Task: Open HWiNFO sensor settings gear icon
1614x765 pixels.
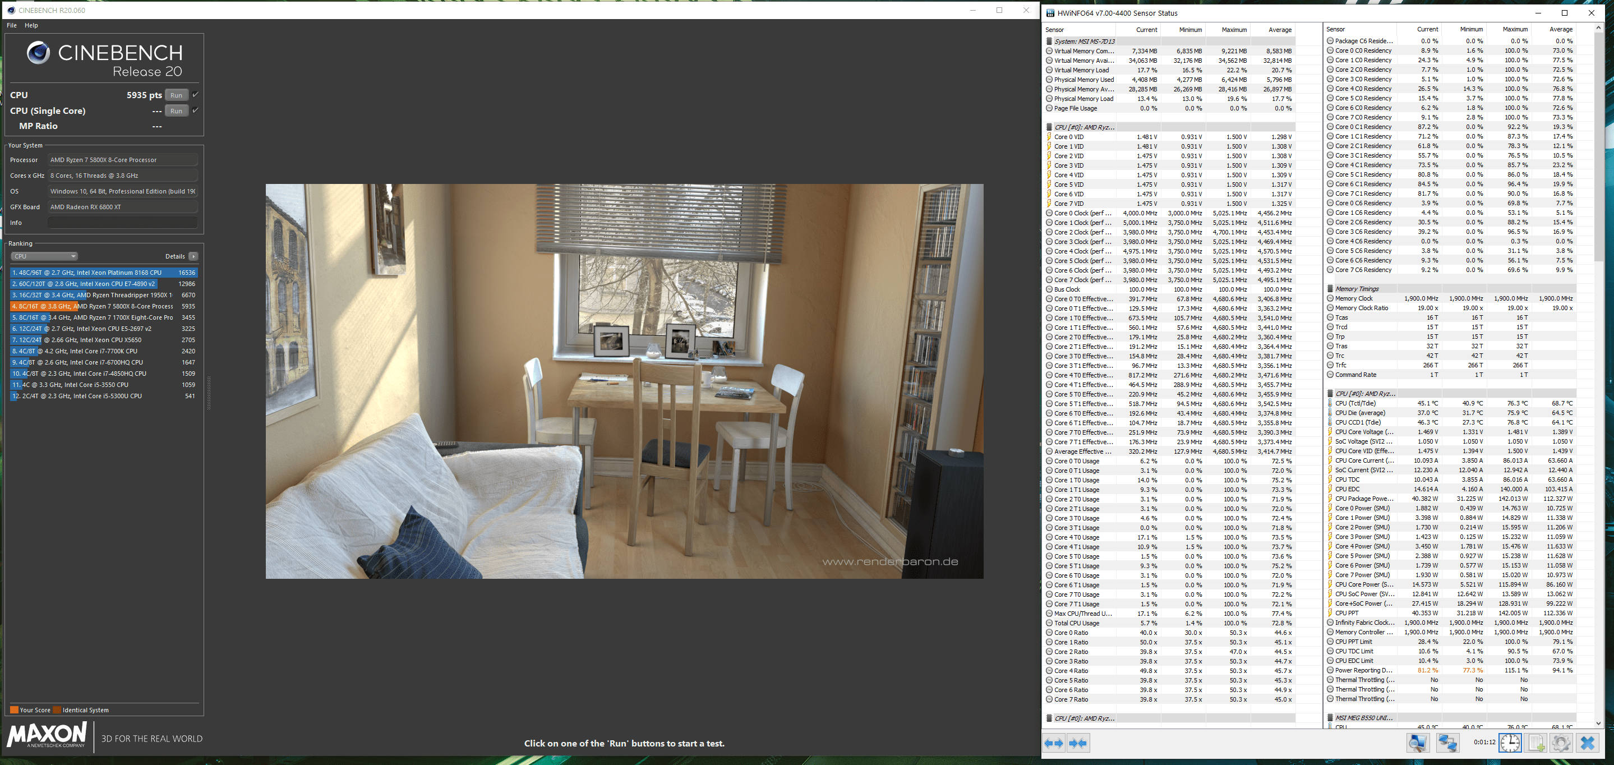Action: (1561, 743)
